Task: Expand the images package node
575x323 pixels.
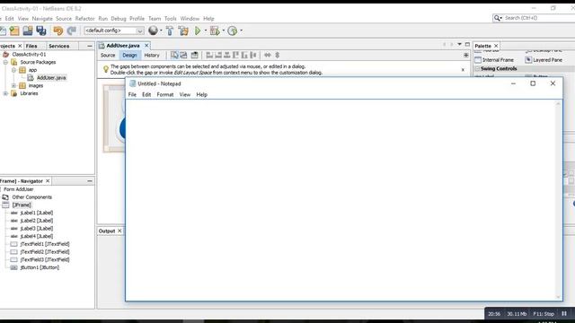Action: tap(14, 86)
